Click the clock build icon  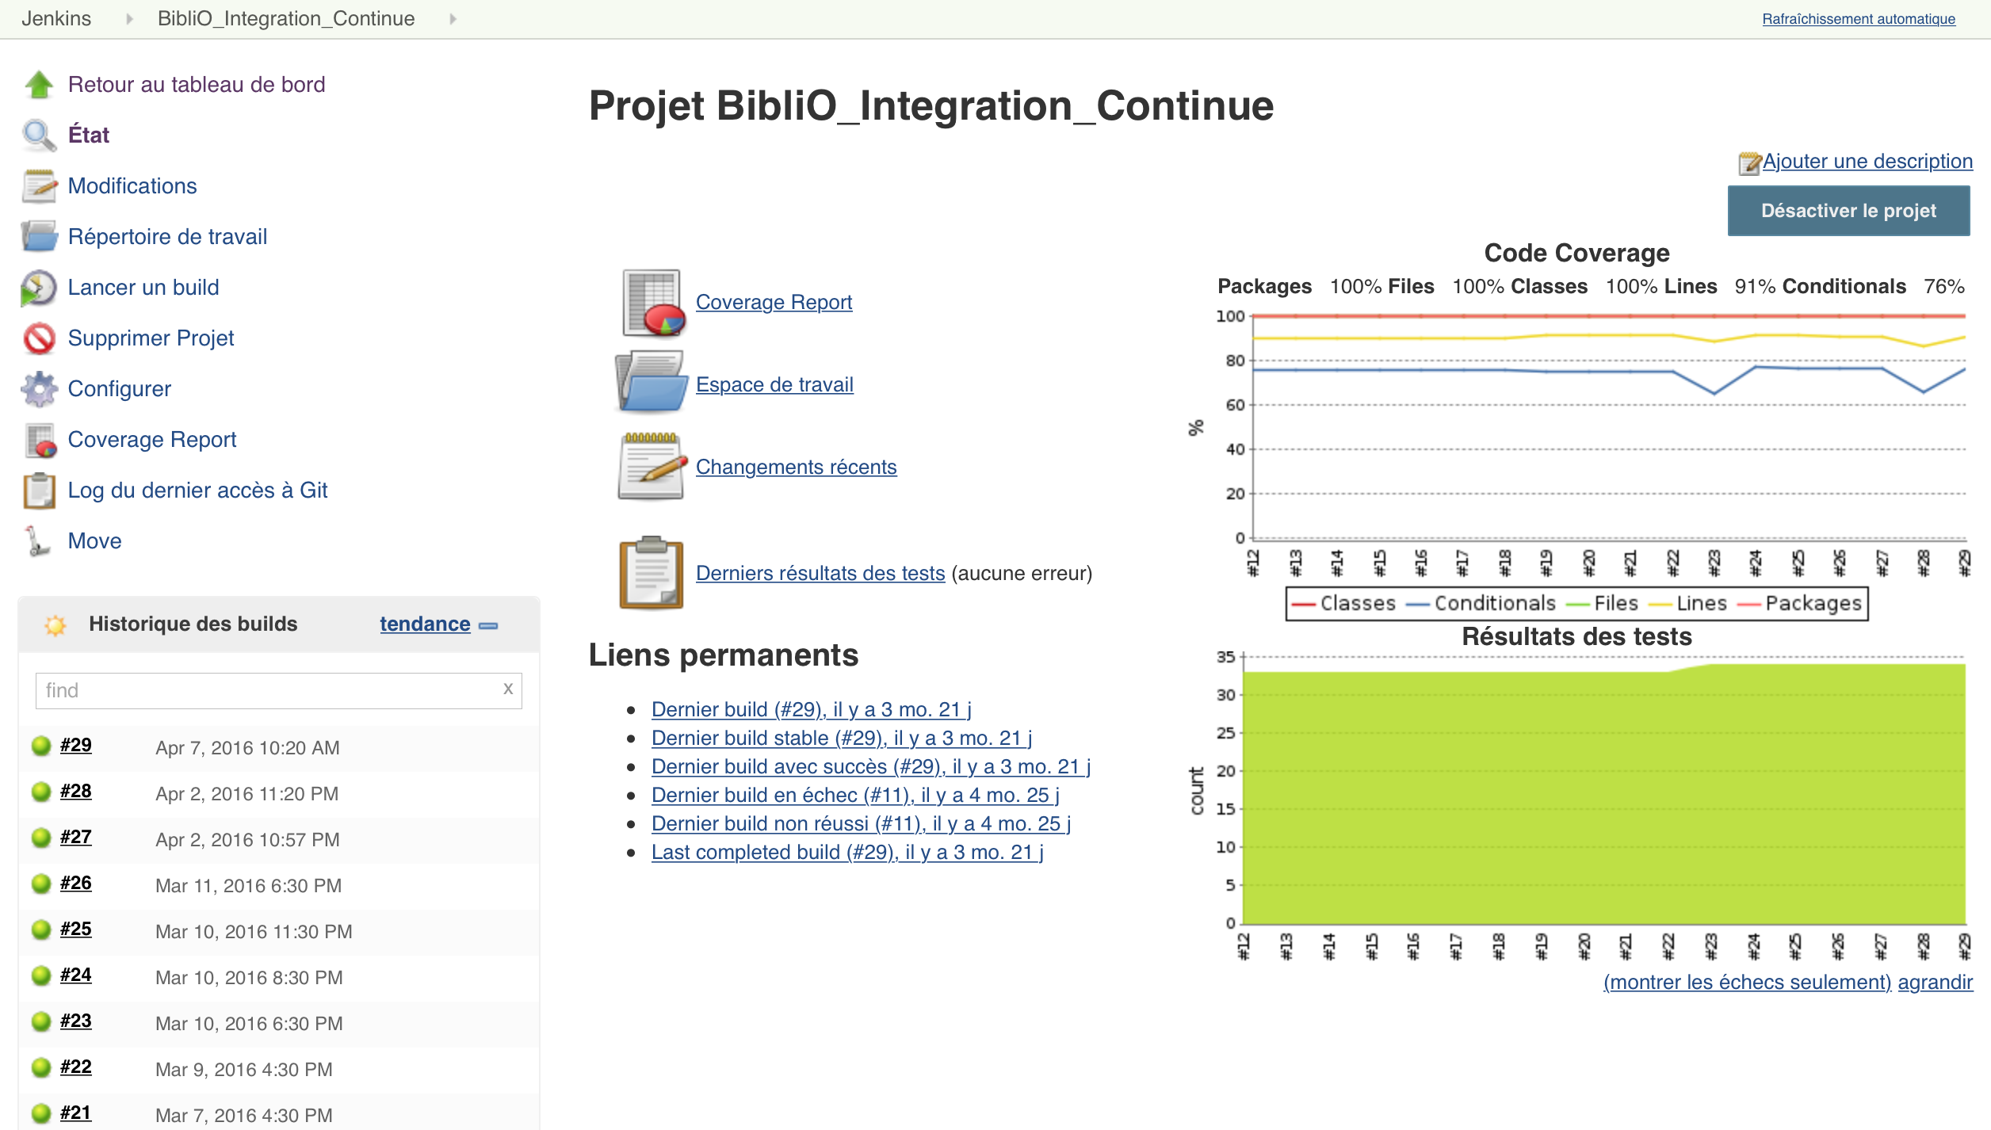pyautogui.click(x=39, y=287)
